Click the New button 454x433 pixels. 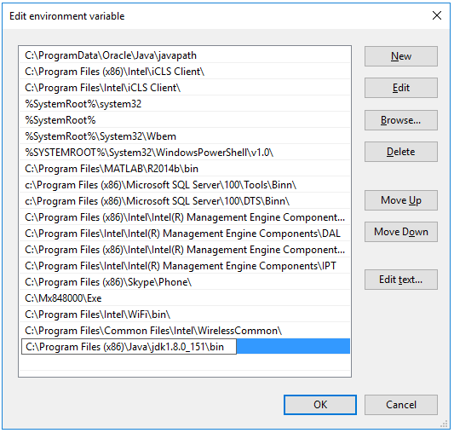[400, 56]
